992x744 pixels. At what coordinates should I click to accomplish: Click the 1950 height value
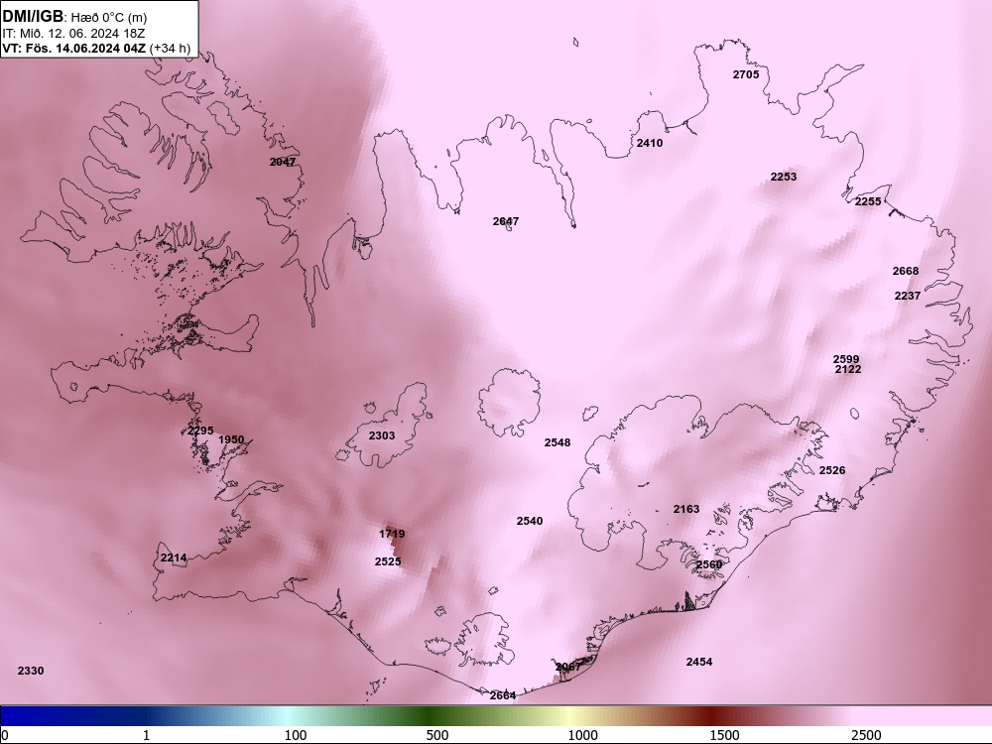tap(231, 439)
